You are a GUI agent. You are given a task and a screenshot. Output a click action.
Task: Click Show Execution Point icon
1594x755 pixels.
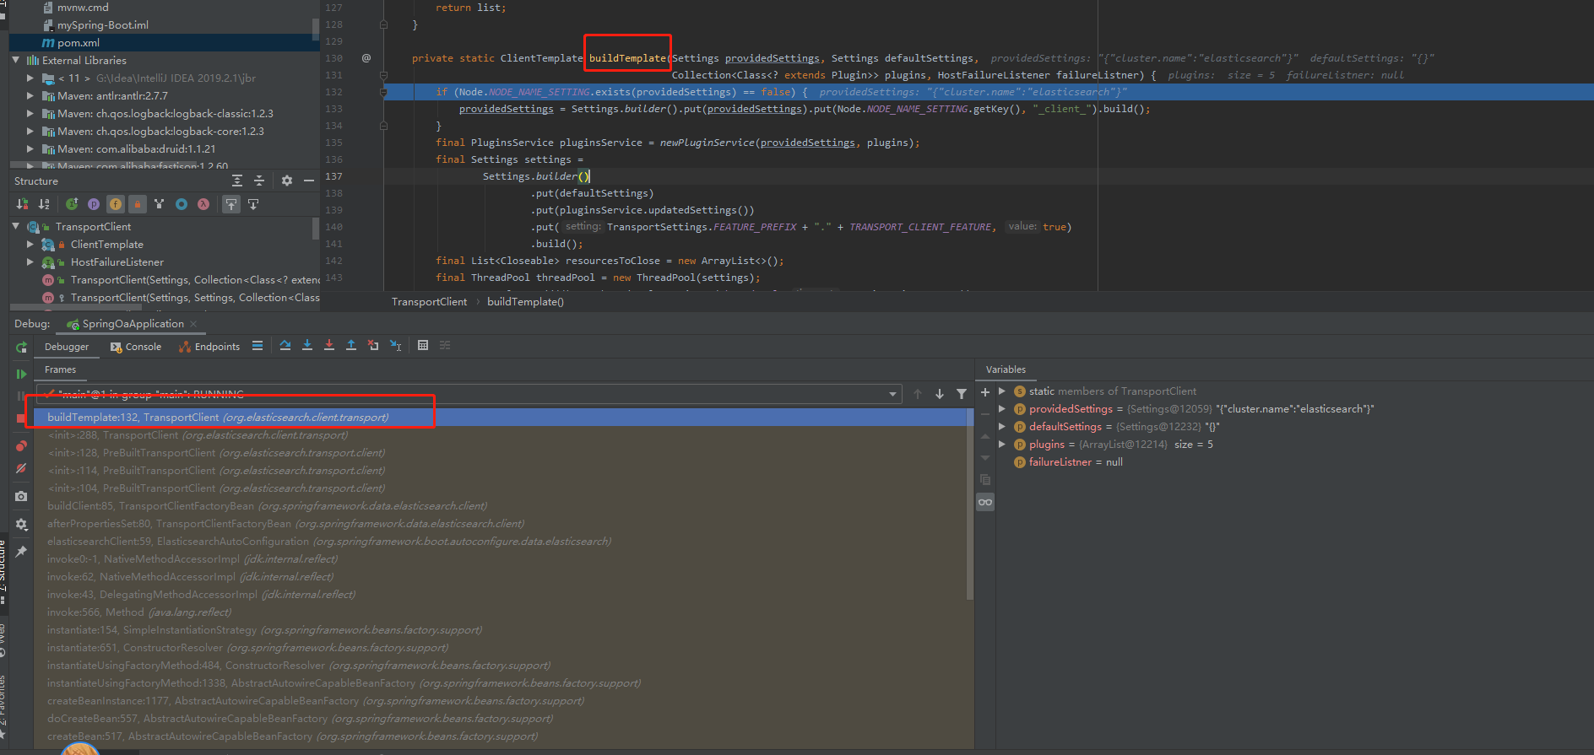pos(258,346)
